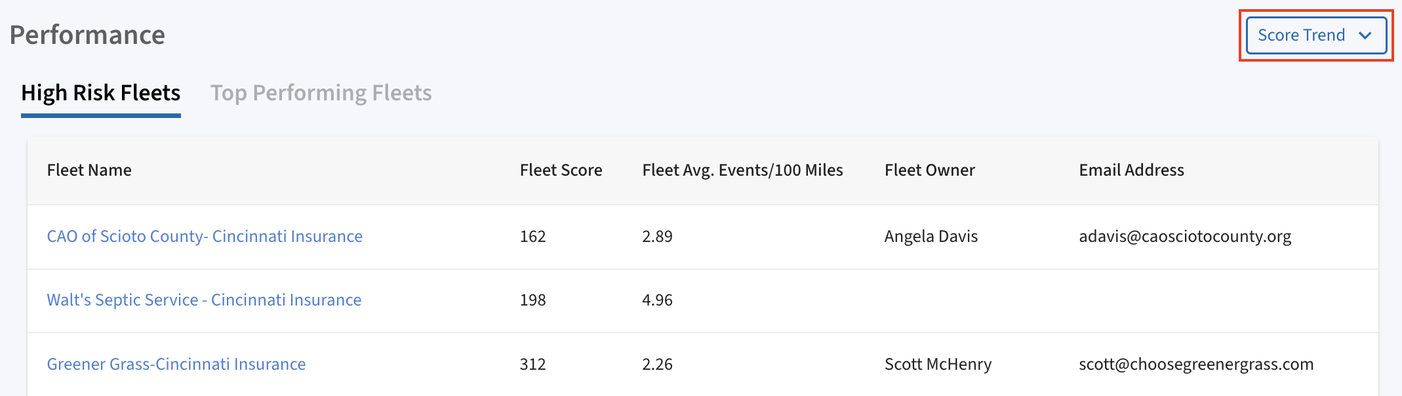Open Greener Grass-Cincinnati Insurance fleet link
The image size is (1402, 396).
pyautogui.click(x=176, y=364)
